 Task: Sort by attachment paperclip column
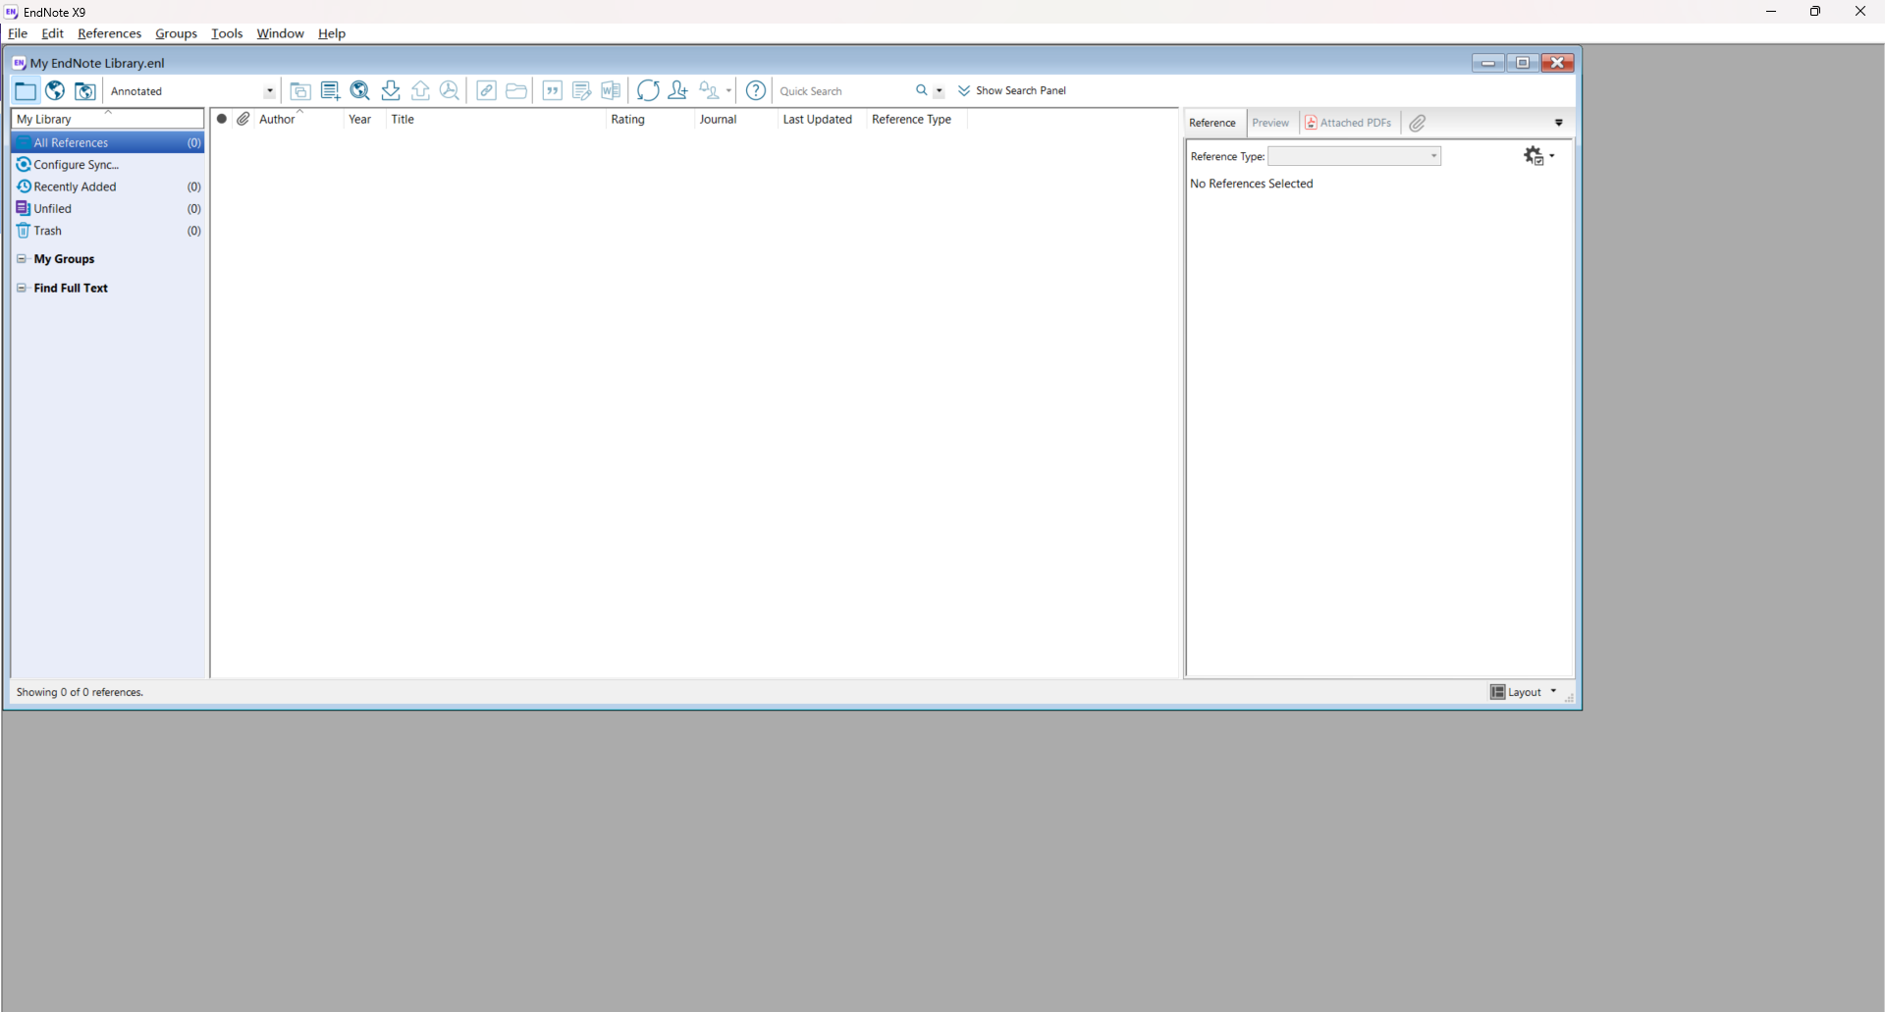[x=243, y=119]
